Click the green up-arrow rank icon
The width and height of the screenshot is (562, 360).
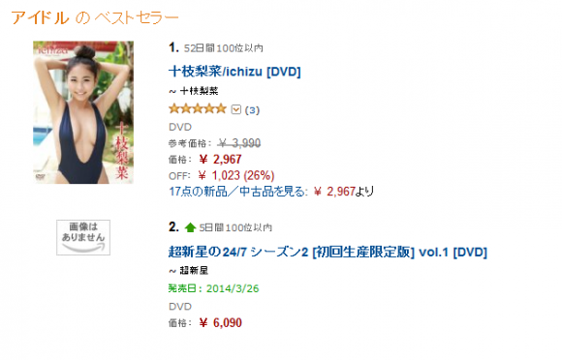click(190, 227)
